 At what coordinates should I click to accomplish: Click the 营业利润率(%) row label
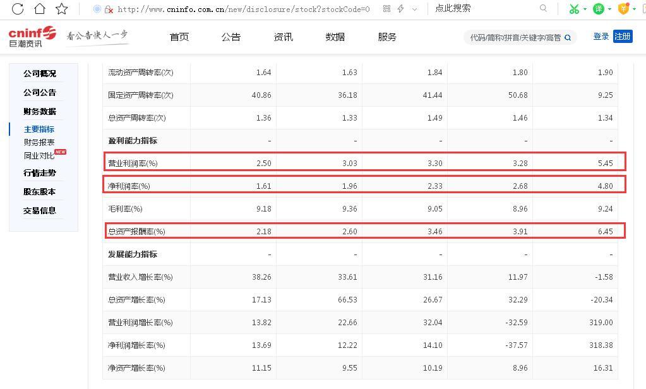tap(133, 163)
